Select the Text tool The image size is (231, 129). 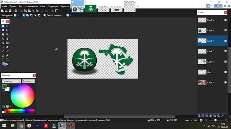[x=3, y=60]
